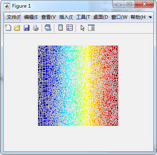Insert a legend using the toolbar icon
This screenshot has width=157, height=155.
click(70, 28)
